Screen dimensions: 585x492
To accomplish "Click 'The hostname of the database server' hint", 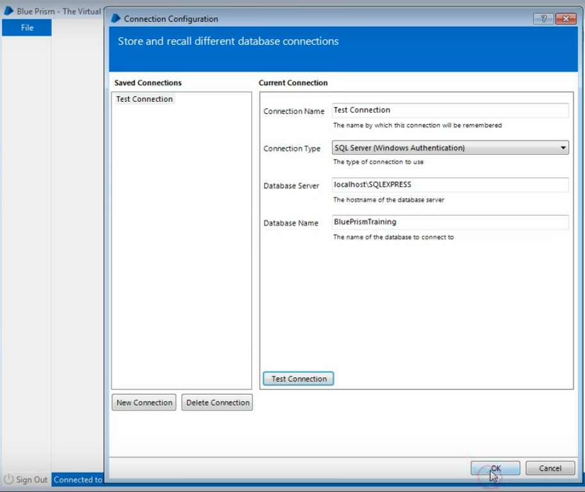I will pos(388,200).
